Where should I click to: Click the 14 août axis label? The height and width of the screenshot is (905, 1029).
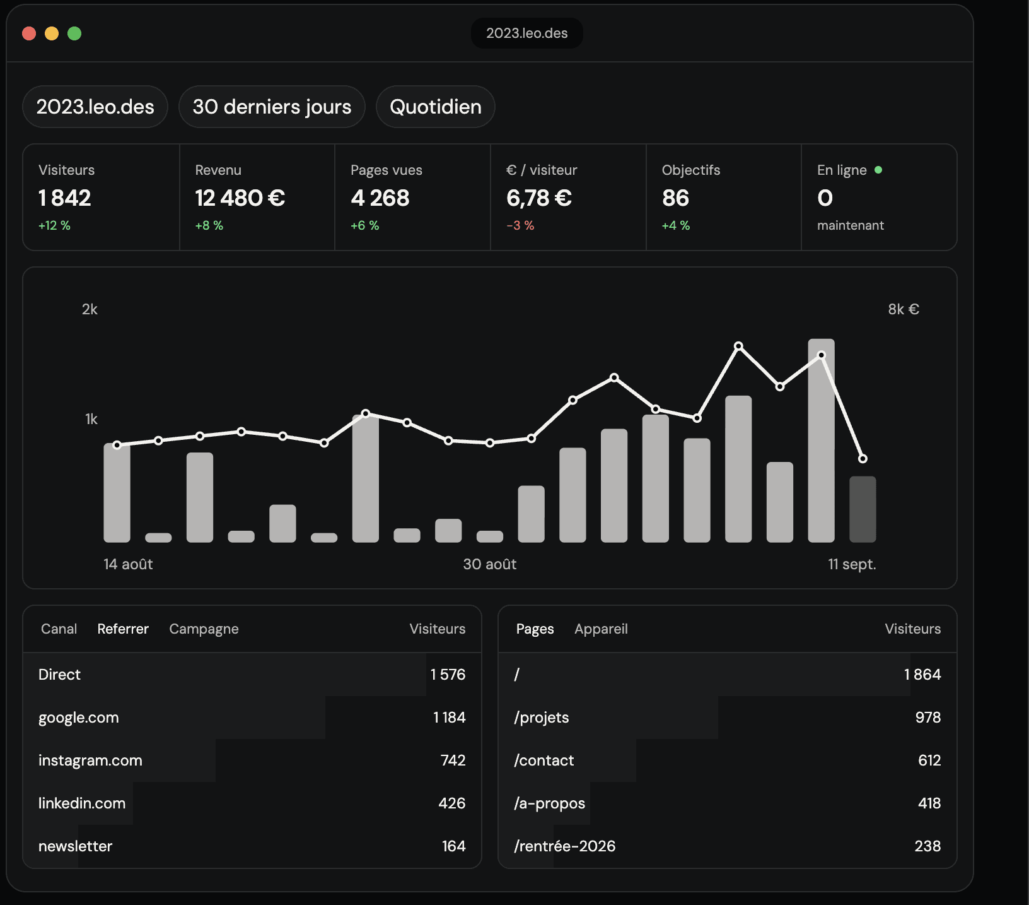[128, 564]
